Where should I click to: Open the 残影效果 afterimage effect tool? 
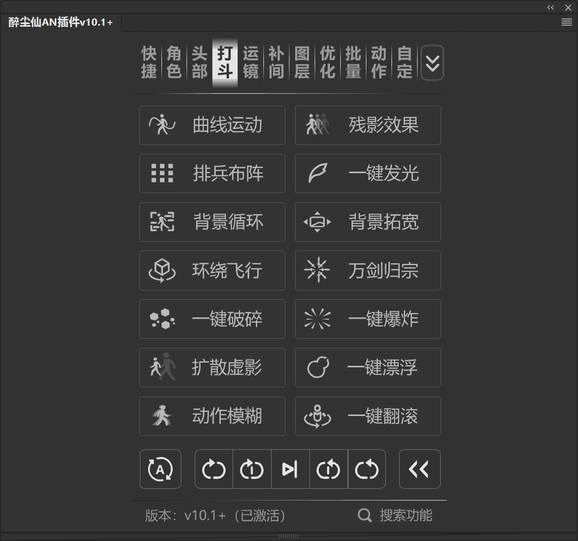pos(367,125)
